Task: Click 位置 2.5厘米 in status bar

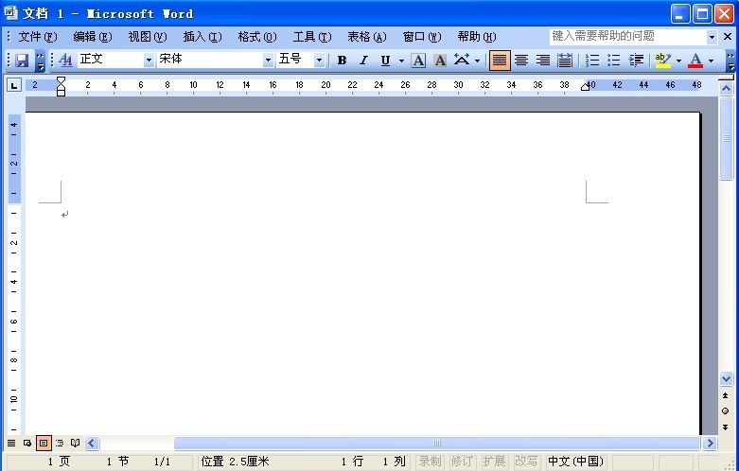Action: (236, 462)
